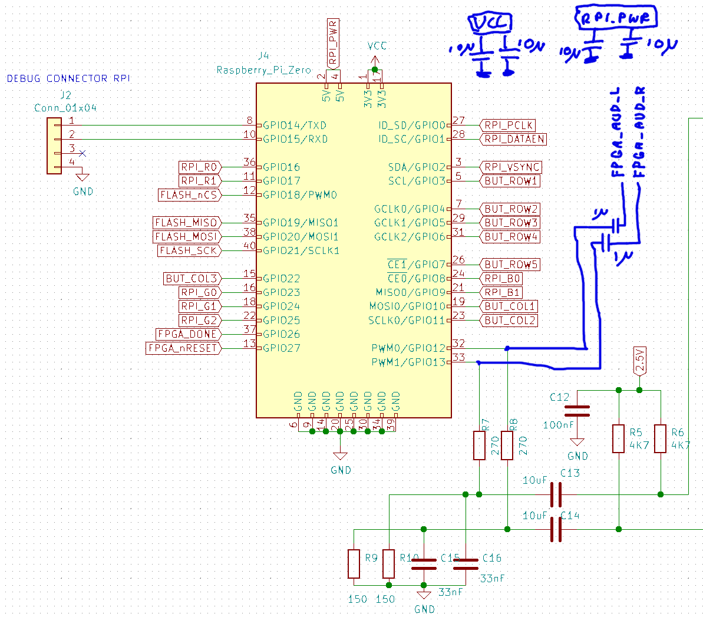Screen dimensions: 703x617
Task: Click the RPI_PCLK net label
Action: pos(509,125)
